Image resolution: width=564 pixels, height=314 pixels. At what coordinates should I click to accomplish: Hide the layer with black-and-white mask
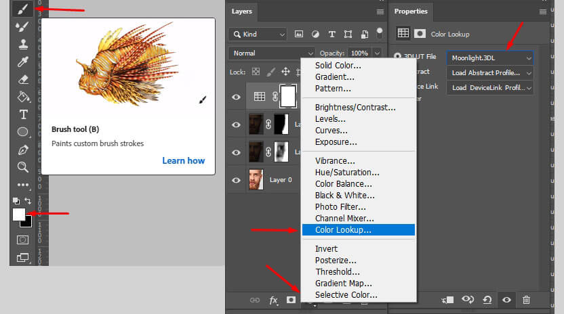(236, 125)
